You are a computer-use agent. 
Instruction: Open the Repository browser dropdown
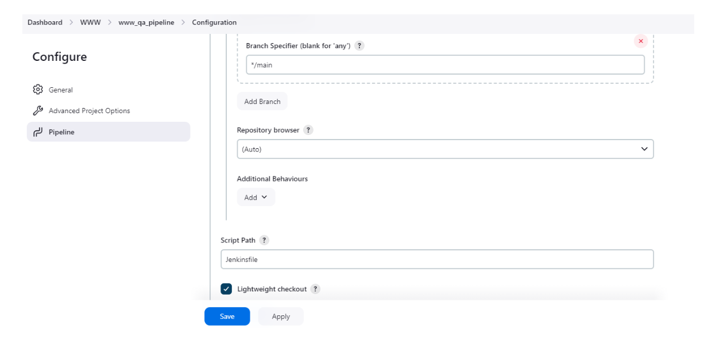coord(445,149)
